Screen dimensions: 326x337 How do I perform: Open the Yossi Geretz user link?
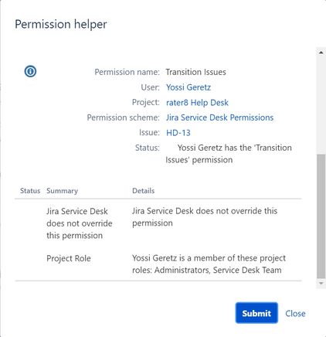[x=188, y=87]
